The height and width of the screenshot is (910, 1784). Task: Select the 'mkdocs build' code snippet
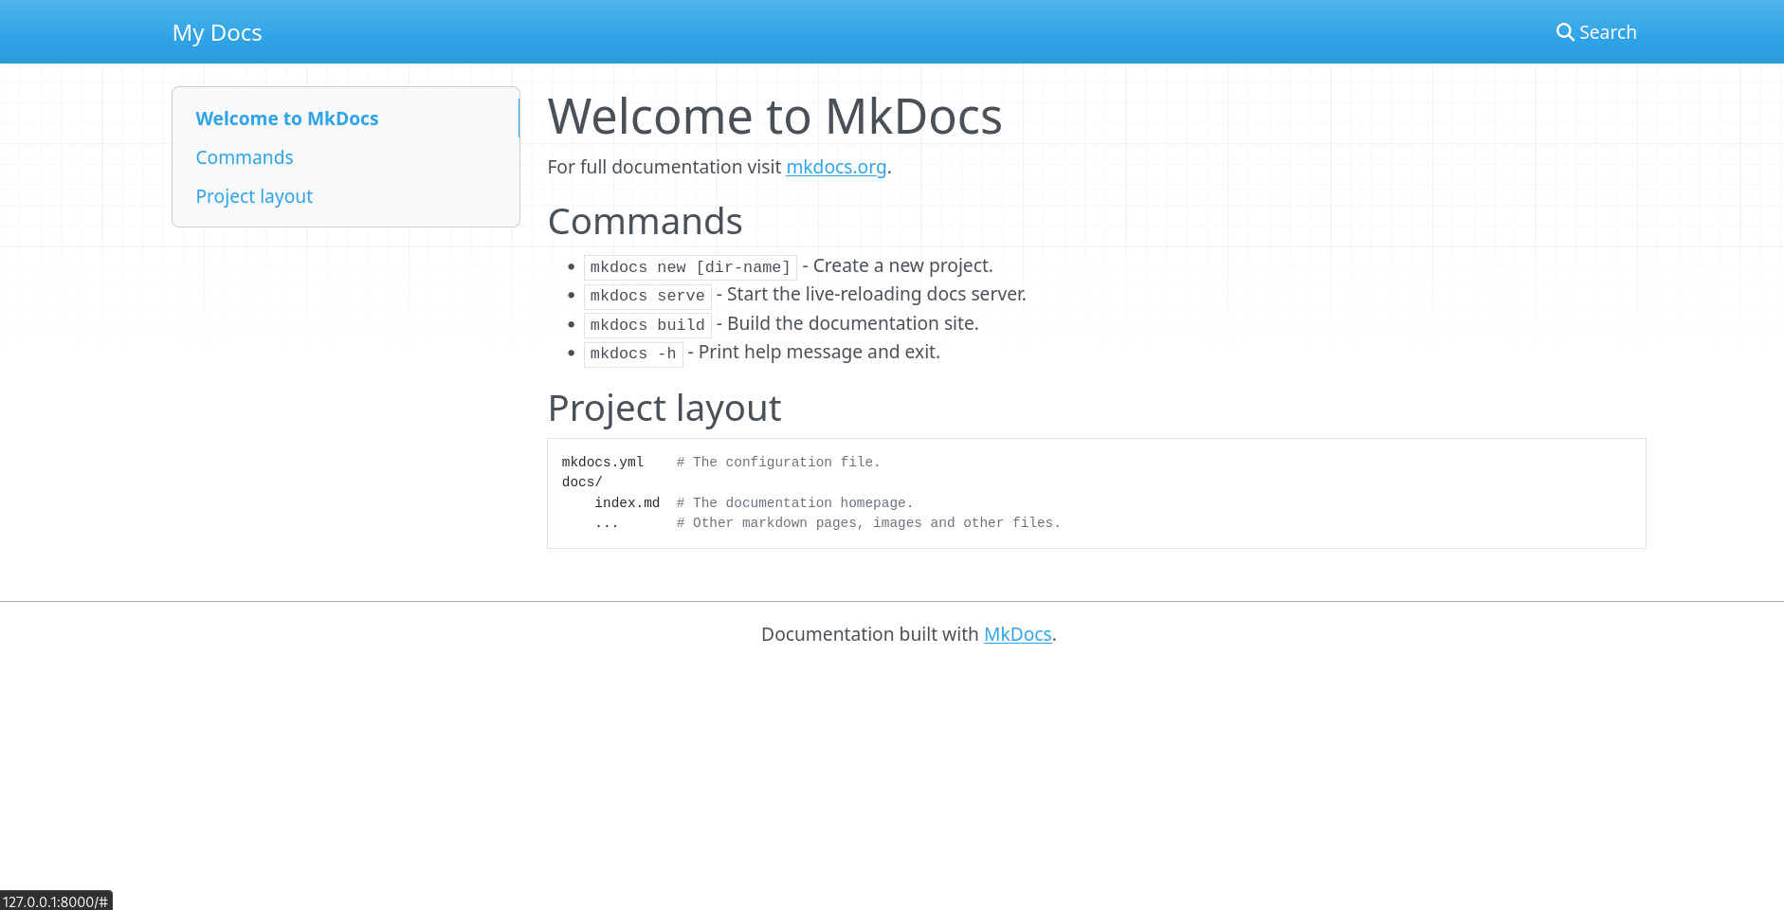[x=647, y=325]
